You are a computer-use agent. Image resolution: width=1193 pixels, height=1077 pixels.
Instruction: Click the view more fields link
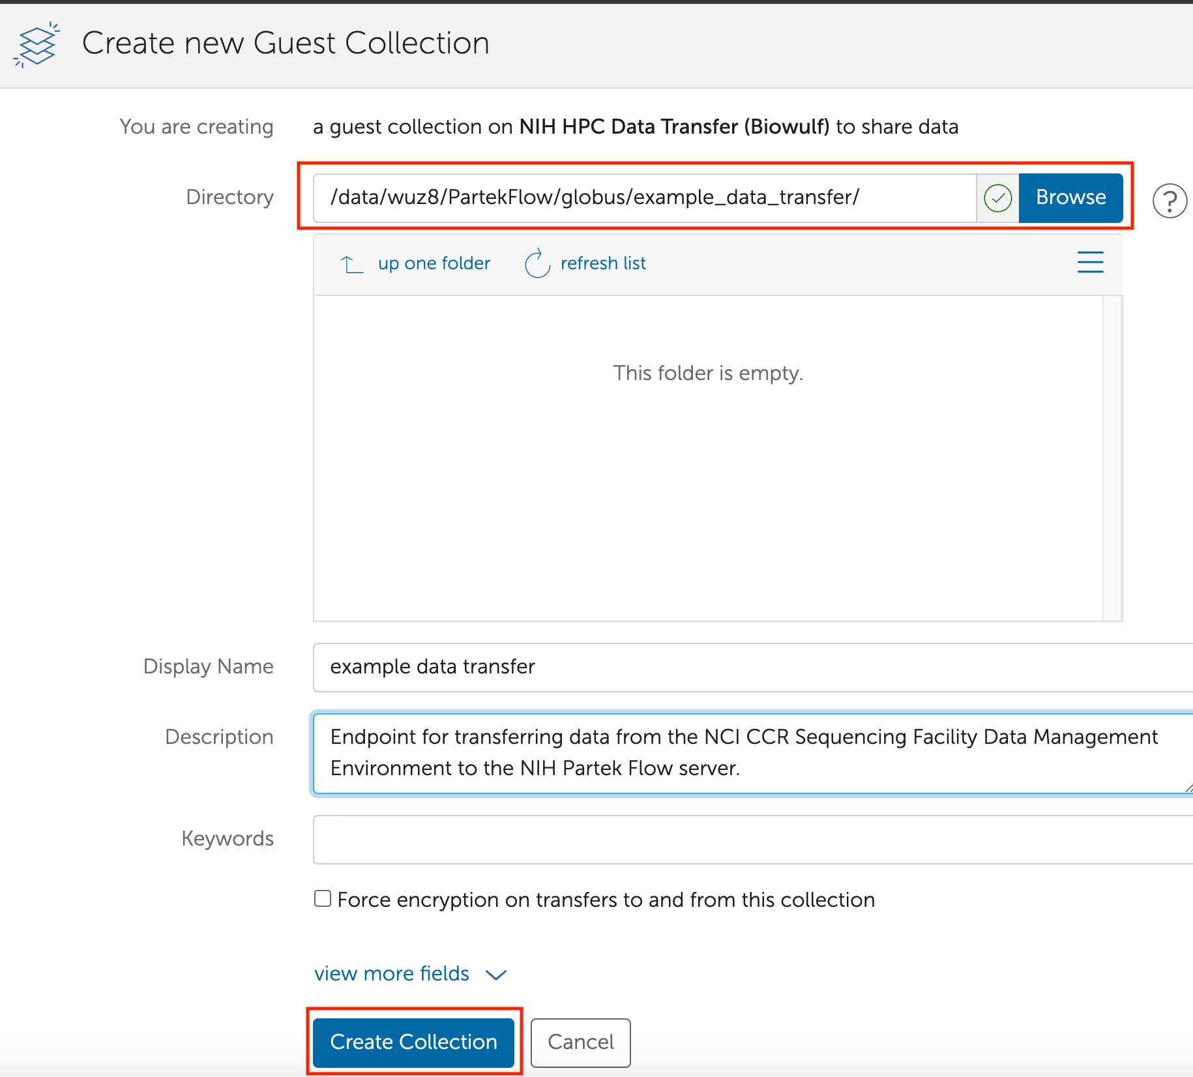pos(392,973)
